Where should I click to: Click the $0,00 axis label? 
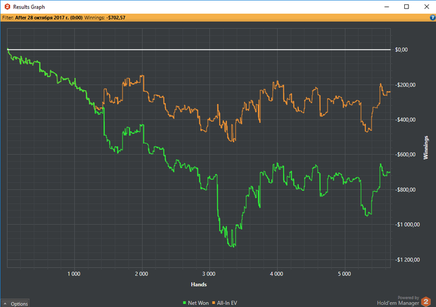(x=401, y=50)
